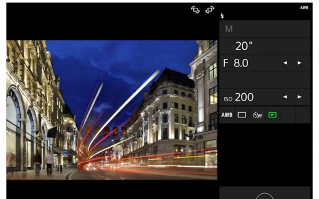The height and width of the screenshot is (199, 319).
Task: Select the single-frame drive mode icon
Action: click(x=242, y=115)
